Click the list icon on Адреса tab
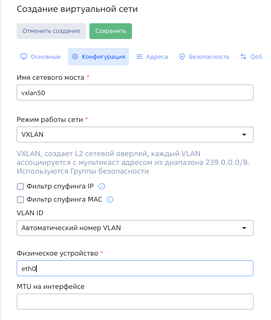 coord(139,57)
